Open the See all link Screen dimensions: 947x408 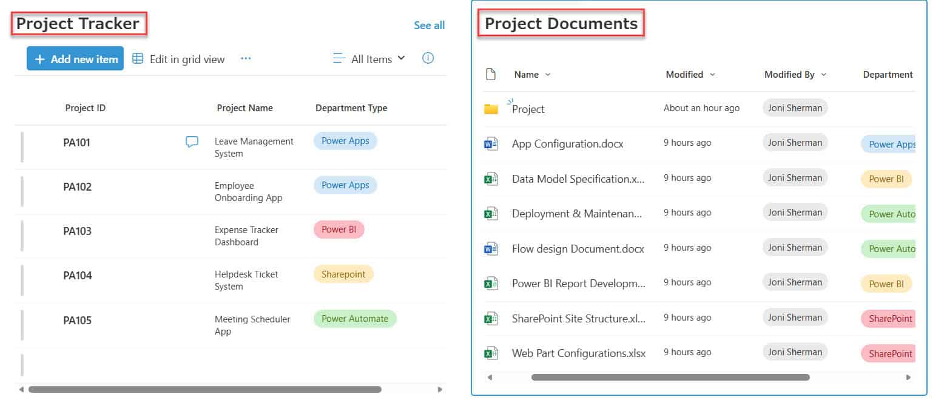pos(429,25)
